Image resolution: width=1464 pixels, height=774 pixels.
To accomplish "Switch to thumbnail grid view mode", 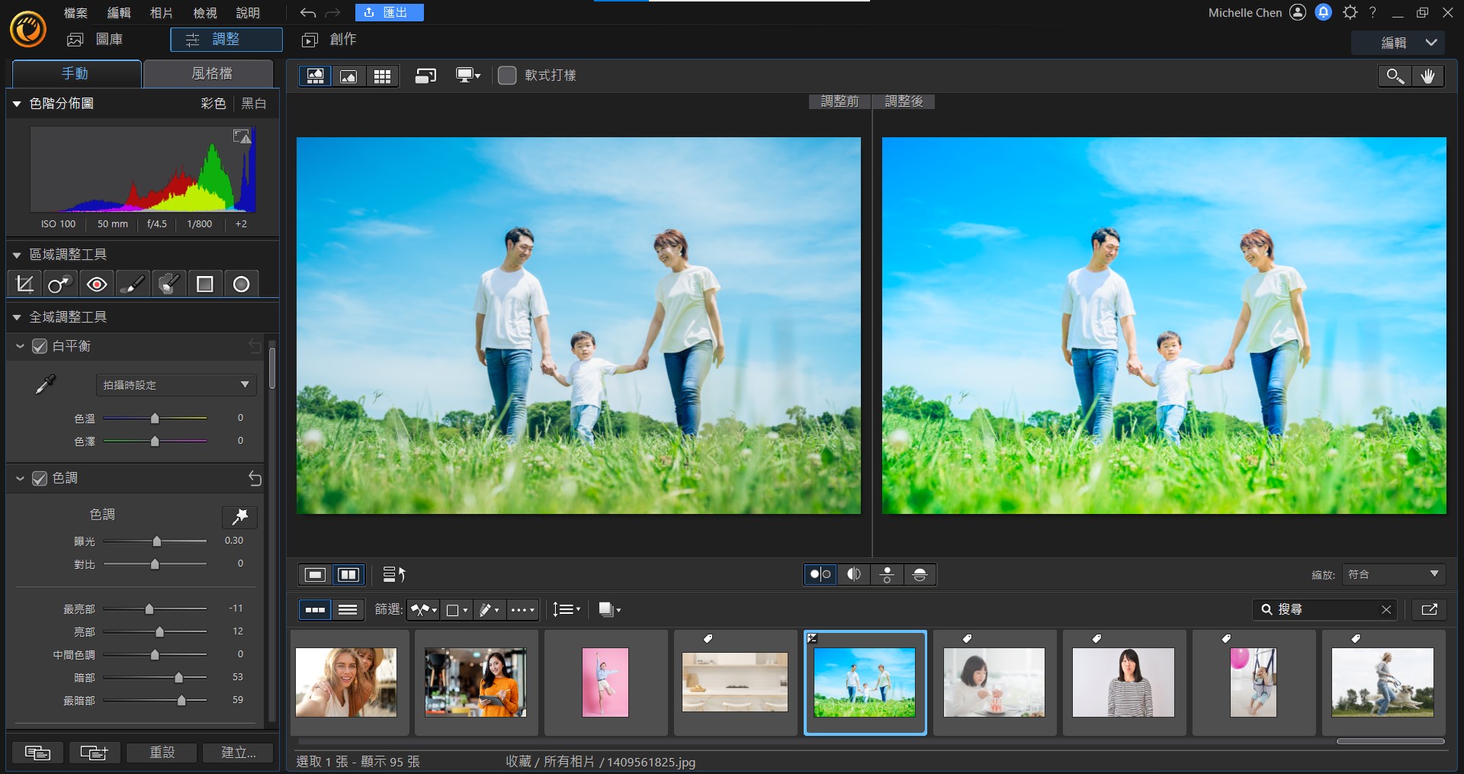I will (x=382, y=75).
